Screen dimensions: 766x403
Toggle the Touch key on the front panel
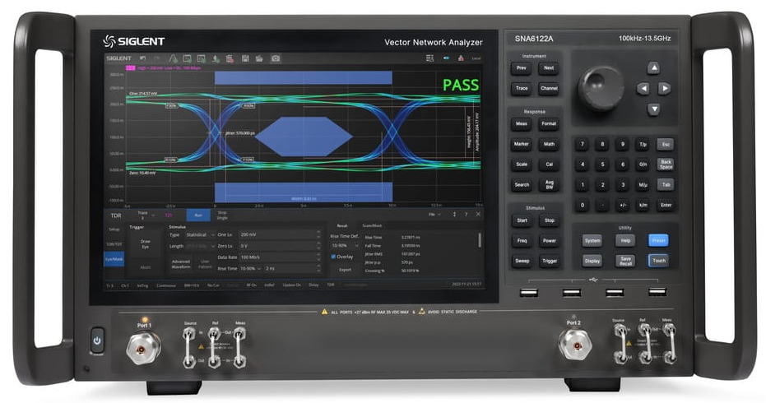tap(658, 261)
